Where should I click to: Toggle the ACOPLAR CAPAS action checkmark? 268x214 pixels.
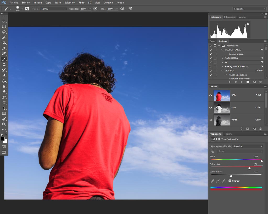pyautogui.click(x=211, y=50)
